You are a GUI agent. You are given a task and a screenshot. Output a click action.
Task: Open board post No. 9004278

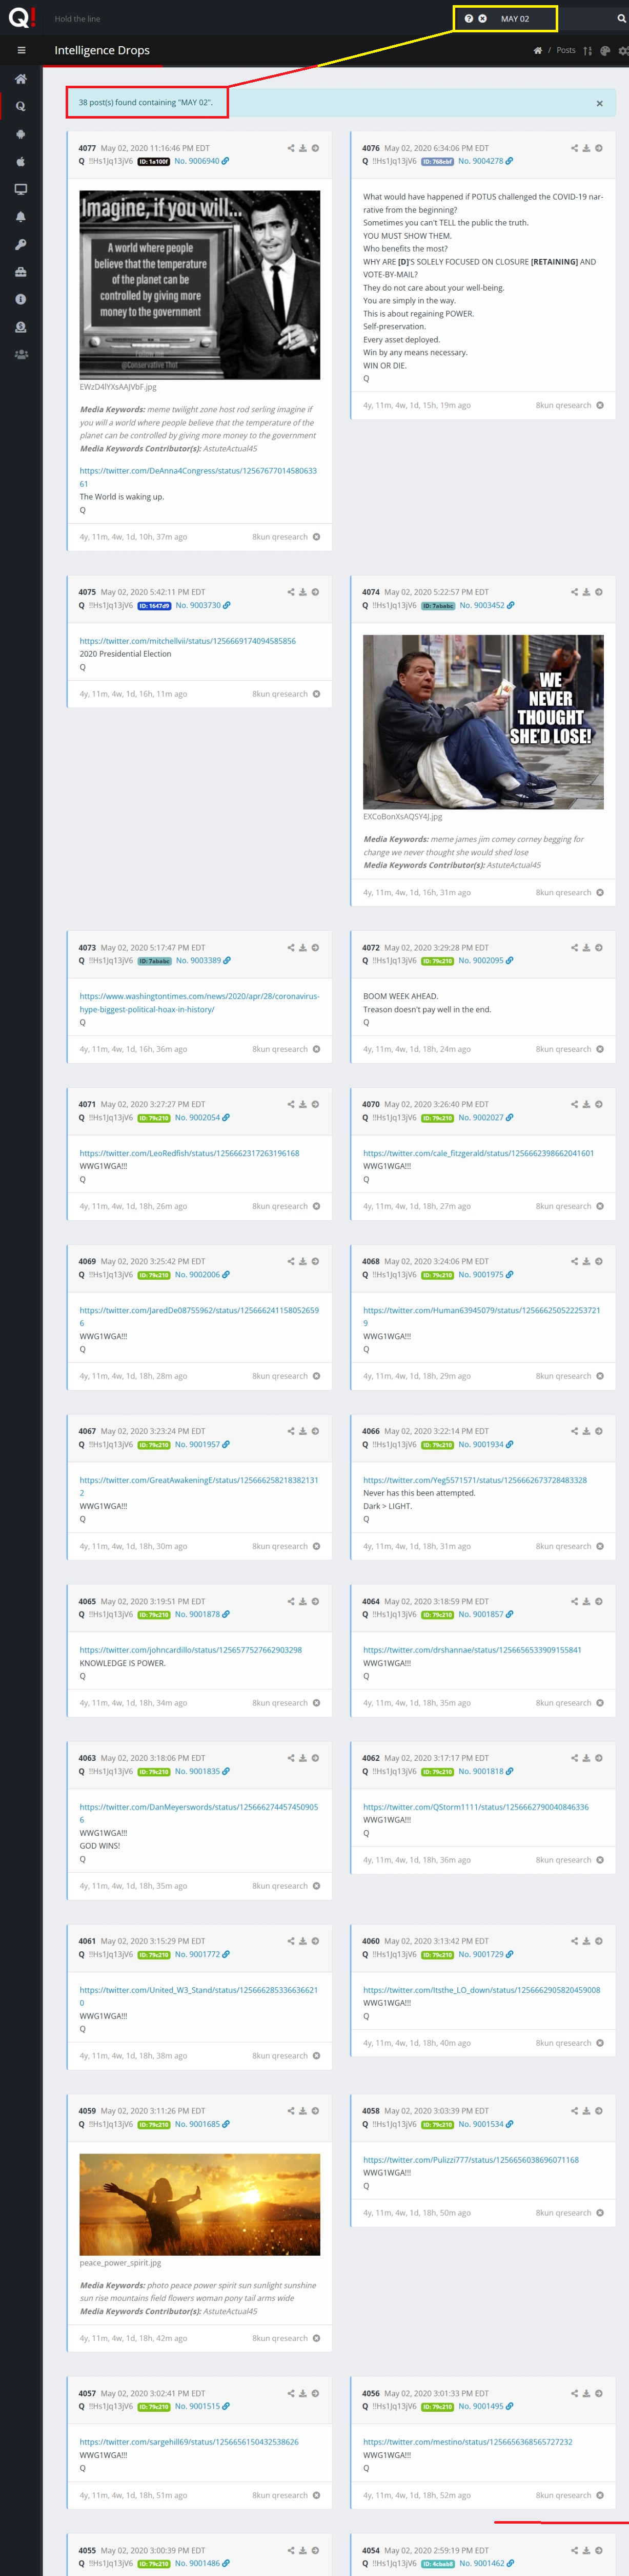485,161
